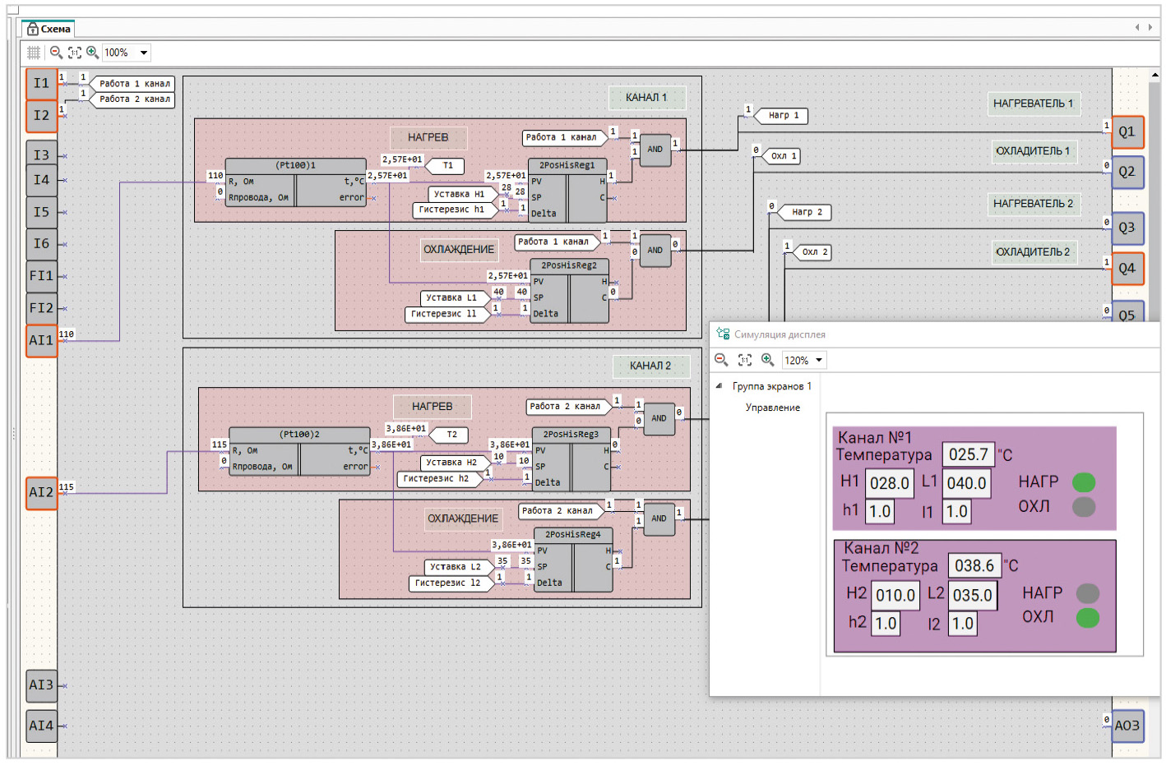
Task: Collapse the Группа экранов 1 tree node
Action: coord(719,386)
